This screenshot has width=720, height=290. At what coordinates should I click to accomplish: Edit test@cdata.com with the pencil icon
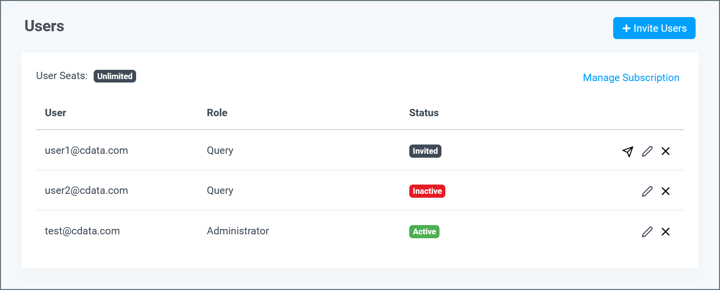point(647,231)
